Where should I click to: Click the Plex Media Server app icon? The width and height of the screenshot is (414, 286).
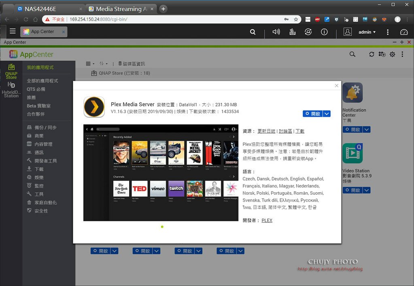(94, 107)
